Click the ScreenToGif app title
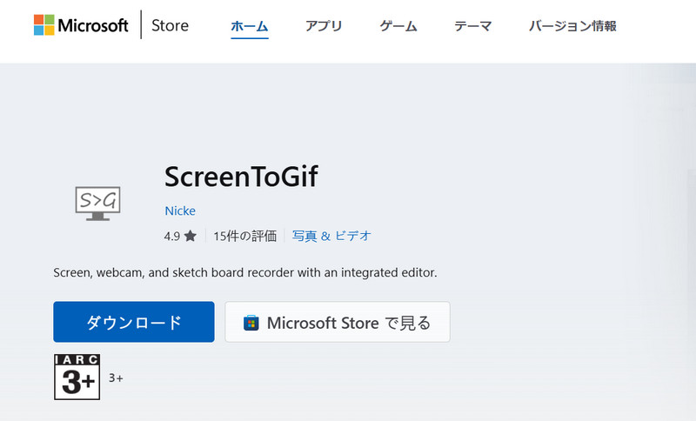Screen dimensions: 696x421 pyautogui.click(x=241, y=176)
